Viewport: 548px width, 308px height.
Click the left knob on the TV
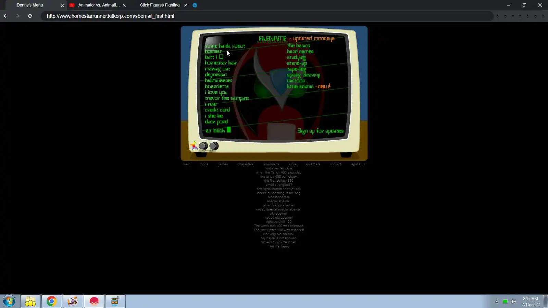click(203, 146)
